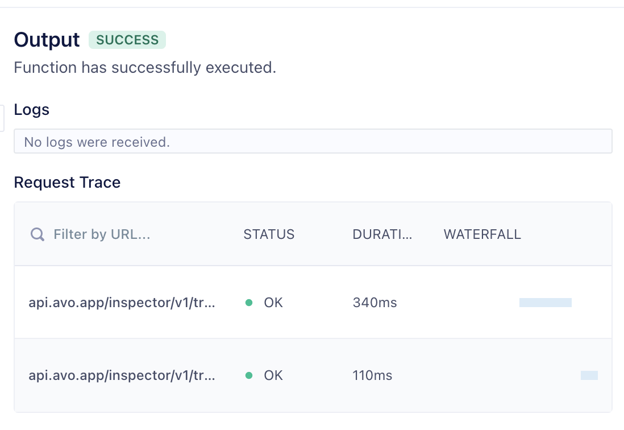Viewport: 624px width, 430px height.
Task: Click the green status dot on the 110ms request
Action: pos(248,375)
